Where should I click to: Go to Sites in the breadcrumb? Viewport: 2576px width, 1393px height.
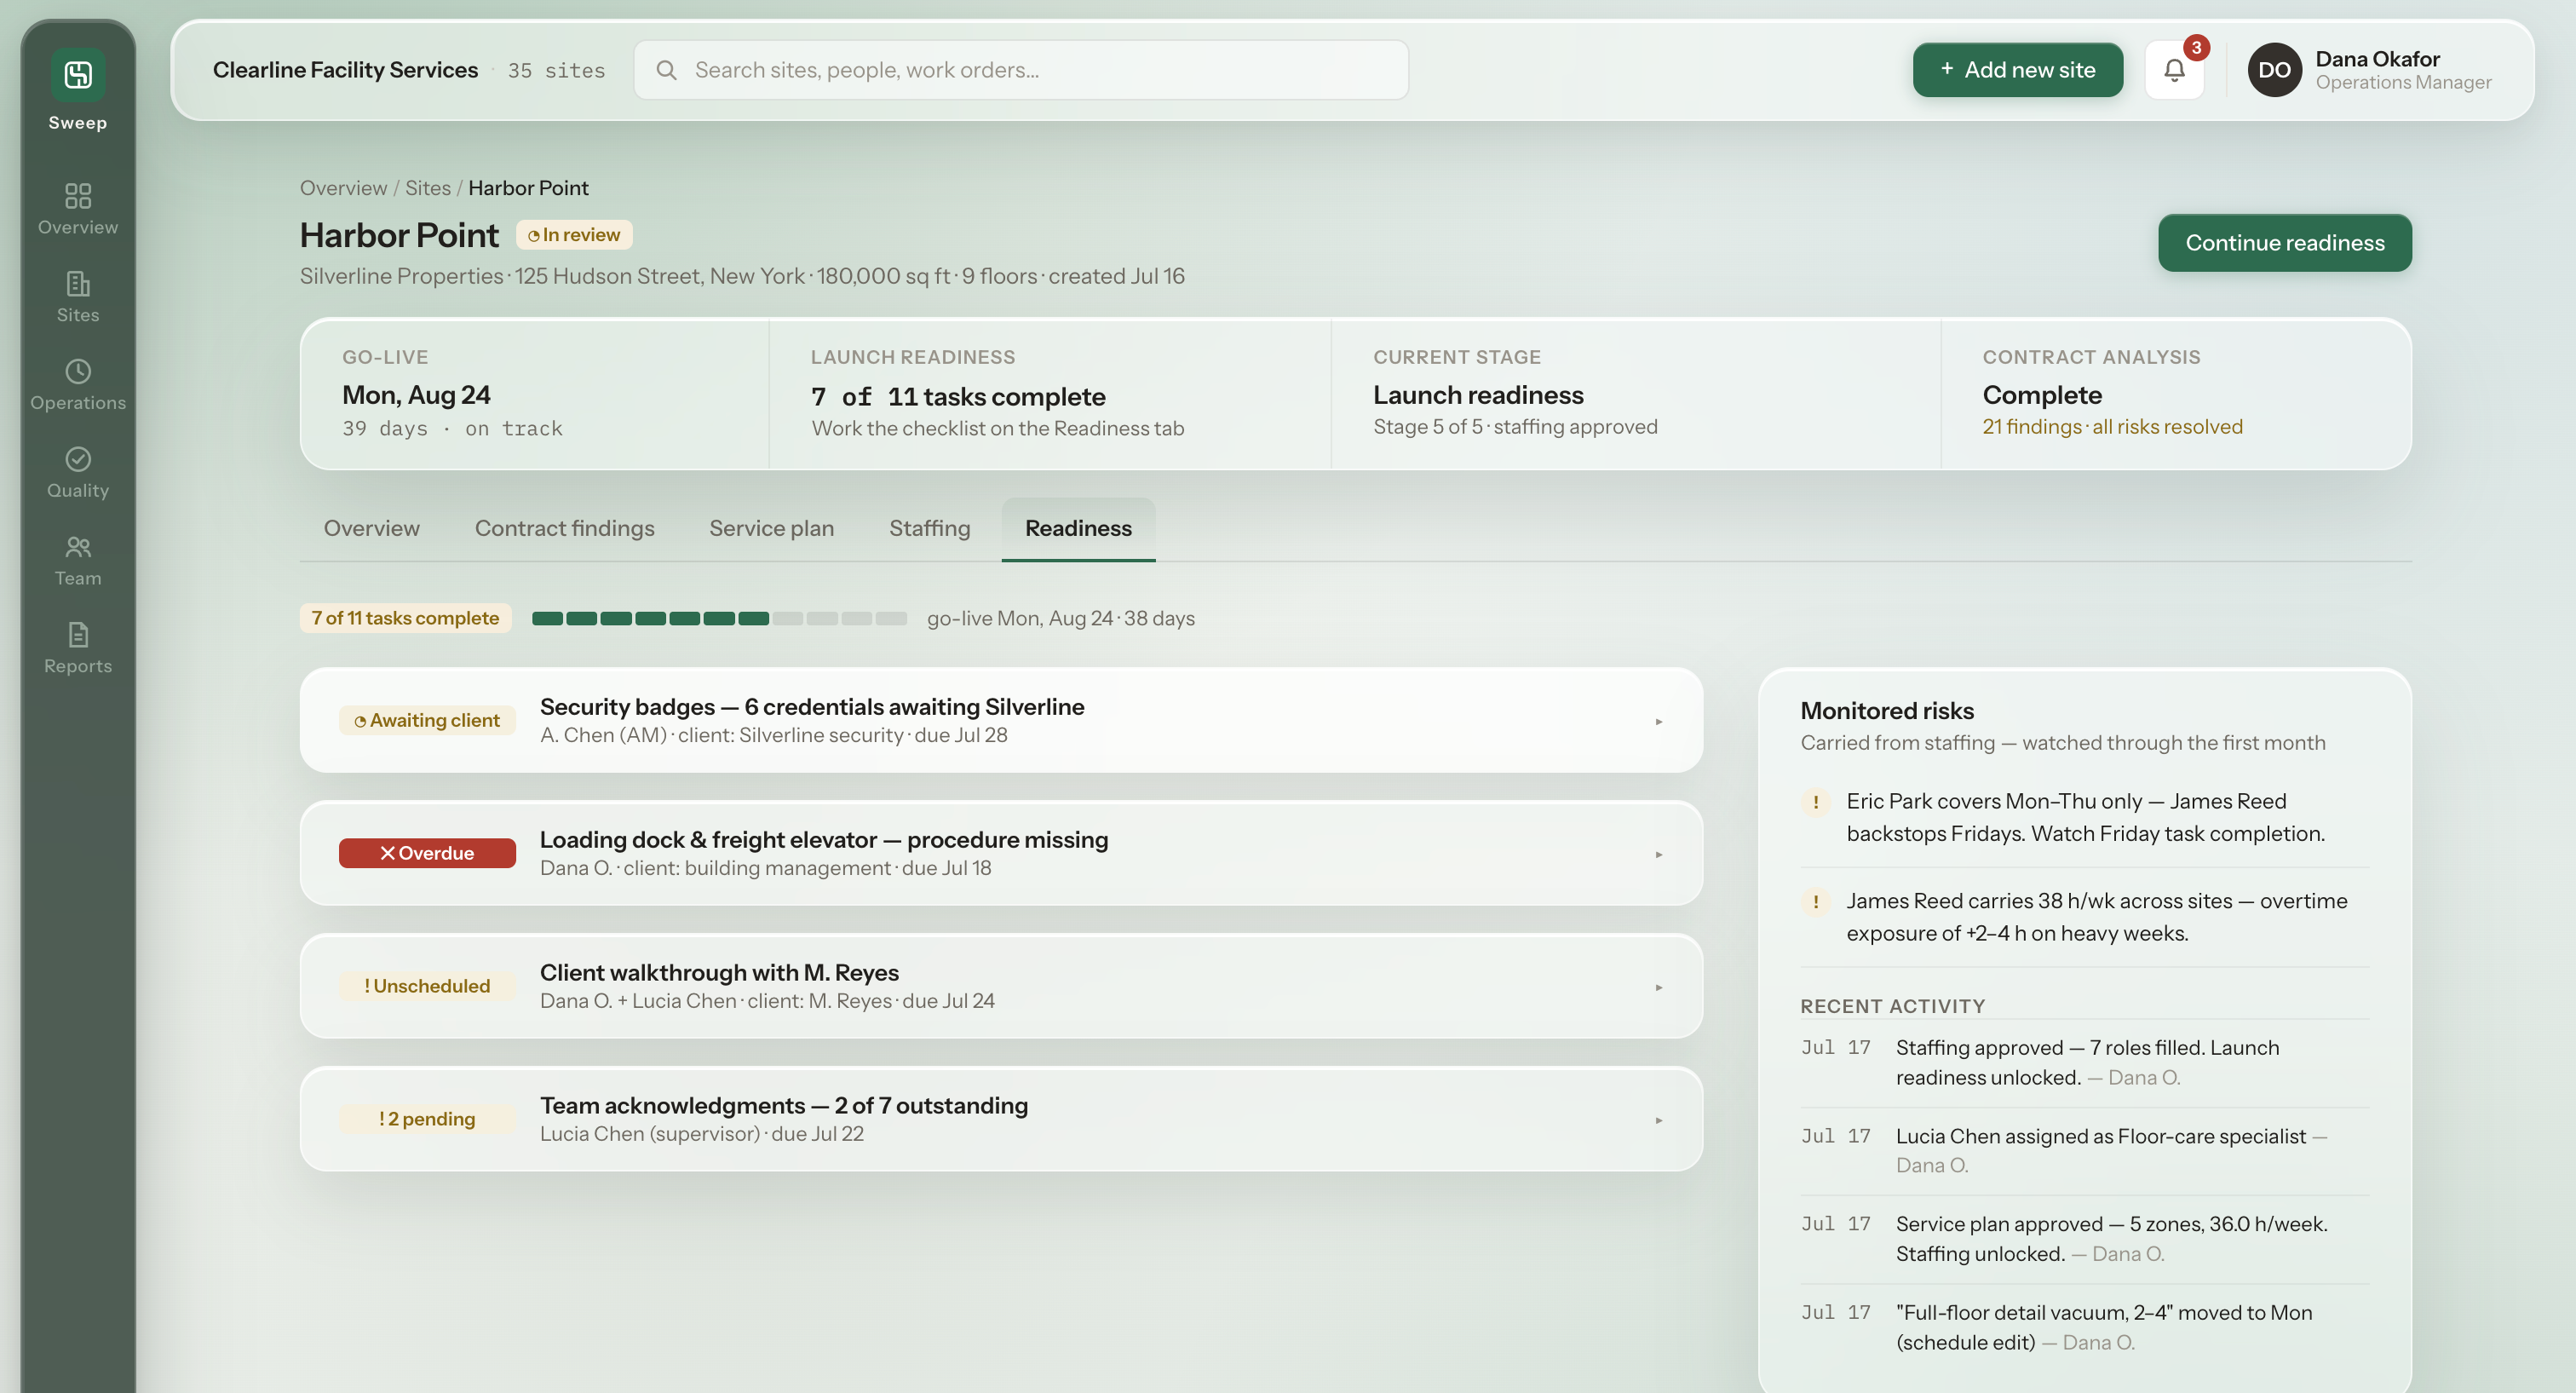point(427,188)
